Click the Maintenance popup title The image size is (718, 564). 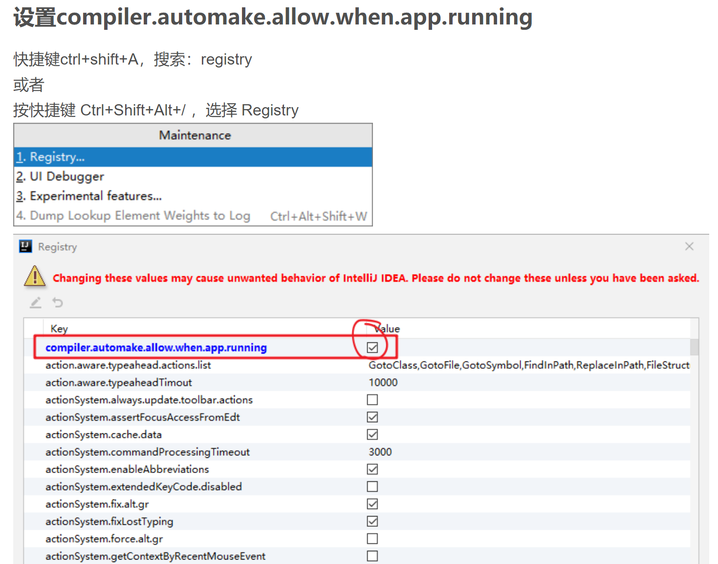point(195,135)
